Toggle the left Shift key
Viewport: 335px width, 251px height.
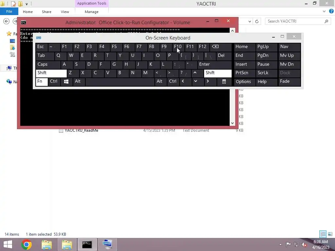51,73
